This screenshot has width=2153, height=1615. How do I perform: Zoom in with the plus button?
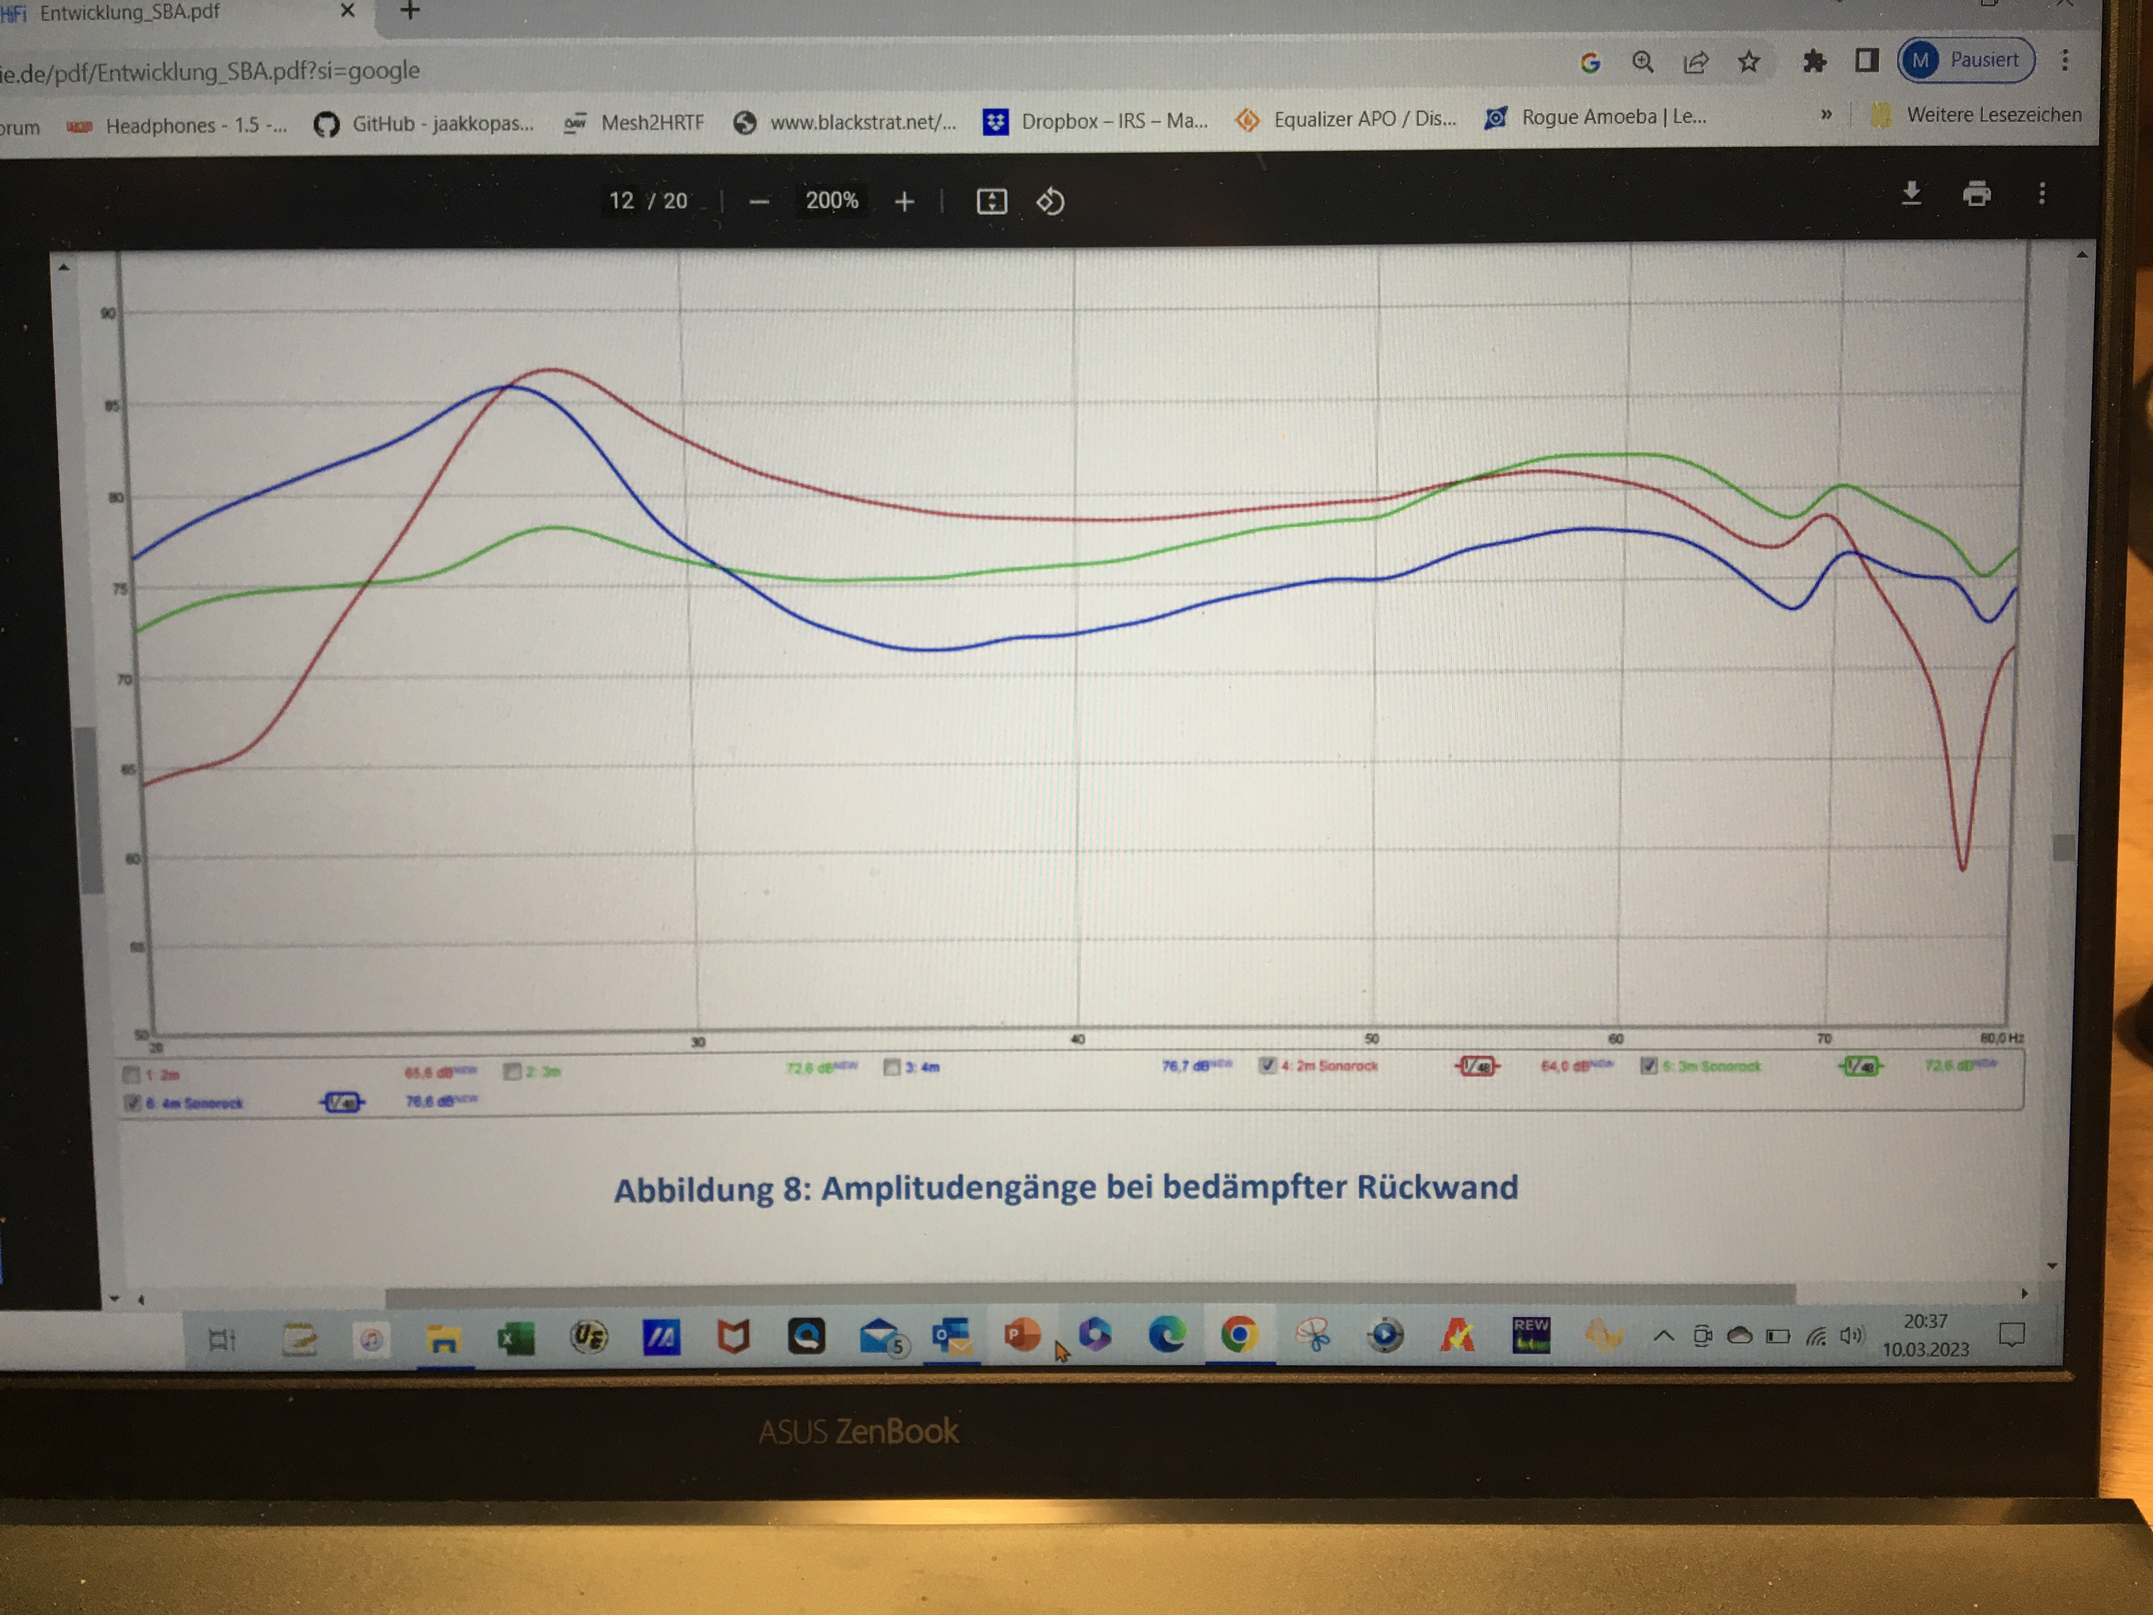(904, 201)
